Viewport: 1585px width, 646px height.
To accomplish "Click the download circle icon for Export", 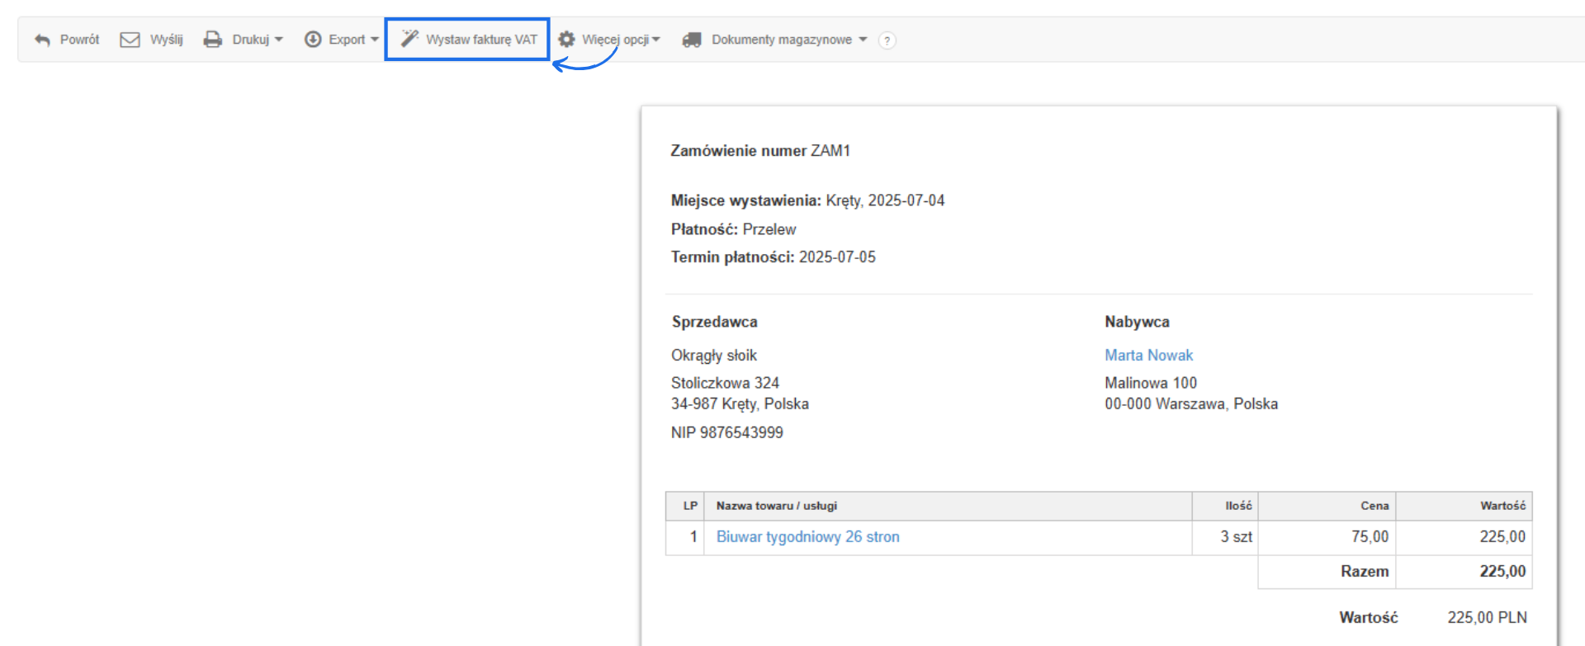I will 313,40.
